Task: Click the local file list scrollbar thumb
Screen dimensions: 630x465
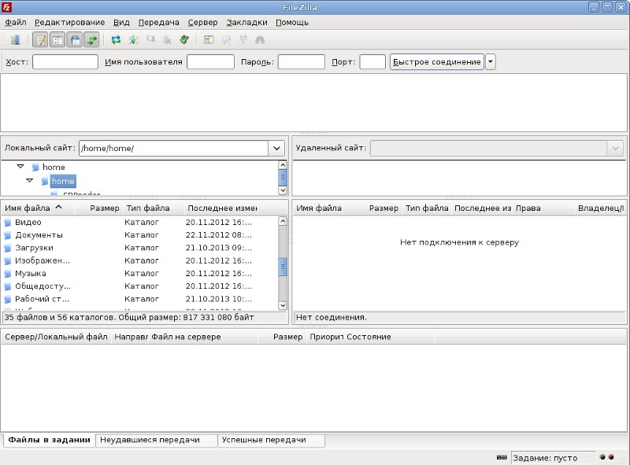Action: point(283,268)
